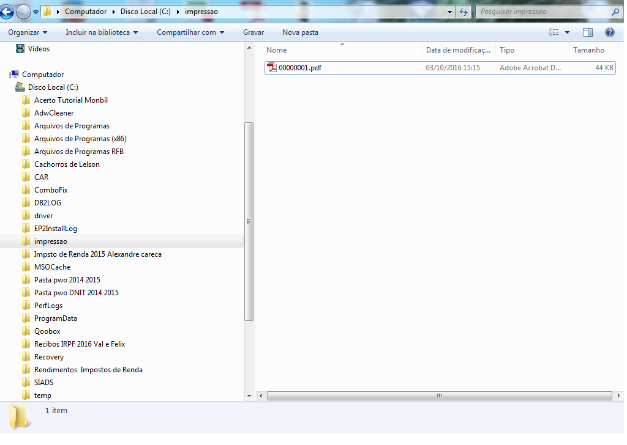The height and width of the screenshot is (445, 627).
Task: Open recent locations dropdown next to navigation arrows
Action: 36,12
